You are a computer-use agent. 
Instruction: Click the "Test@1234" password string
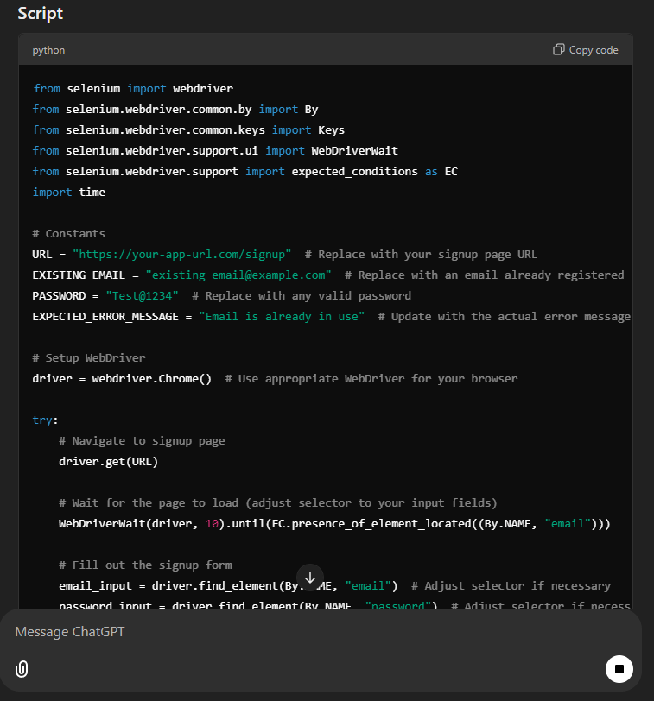(142, 296)
